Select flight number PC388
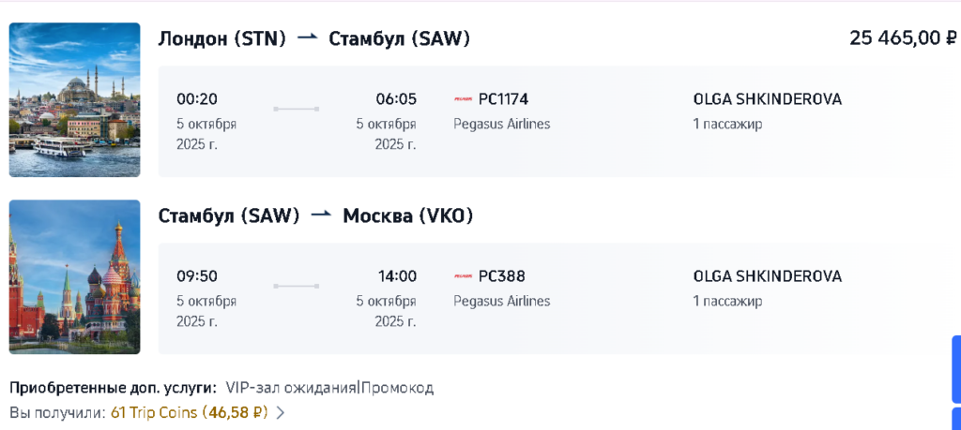961x430 pixels. tap(502, 276)
